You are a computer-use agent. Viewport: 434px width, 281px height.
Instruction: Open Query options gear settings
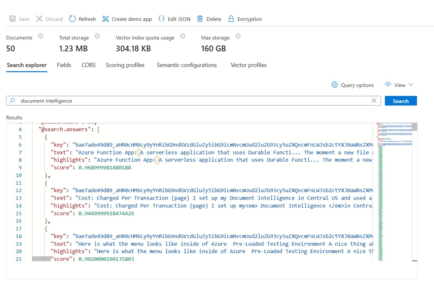pyautogui.click(x=352, y=85)
